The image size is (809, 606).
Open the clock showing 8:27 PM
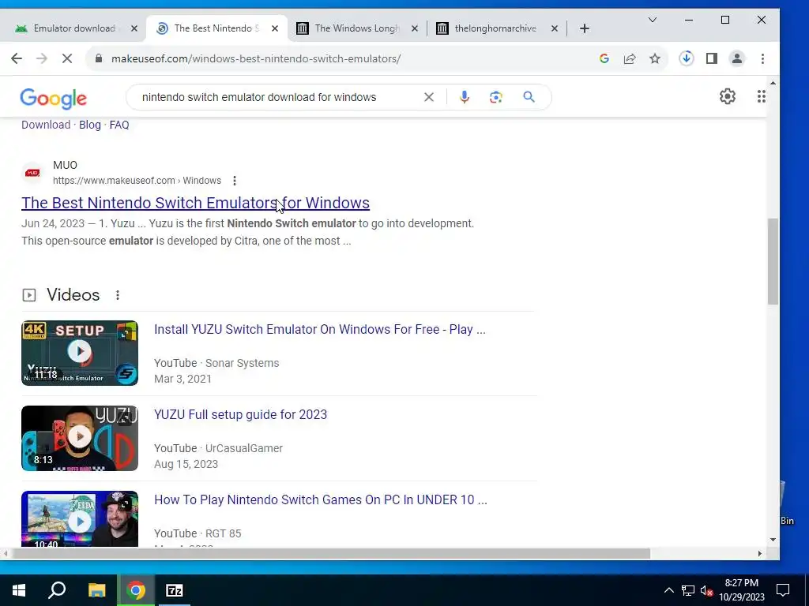[741, 590]
